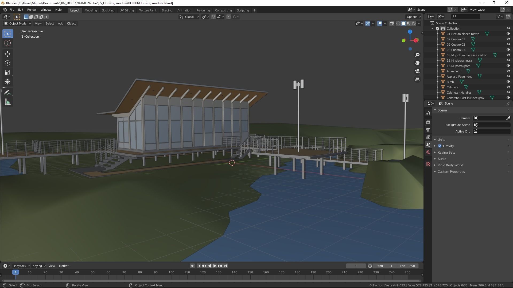Click the End frame field

pos(407,266)
